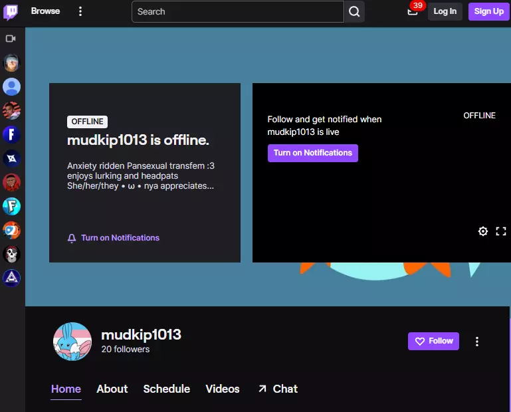Open the third sidebar channel with red-background avatar
The width and height of the screenshot is (511, 412).
[11, 110]
